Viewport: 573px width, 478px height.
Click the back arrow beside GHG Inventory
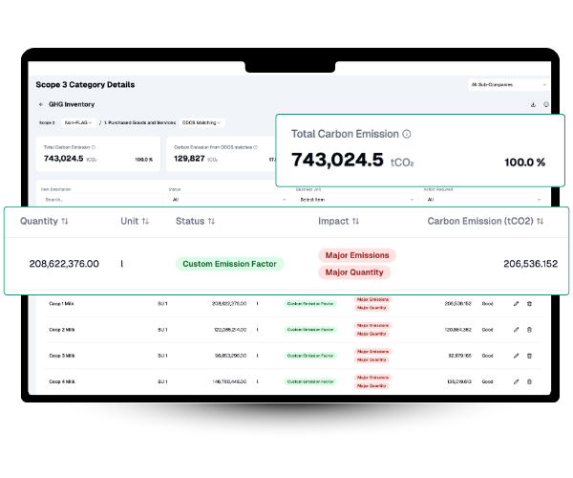(x=41, y=104)
